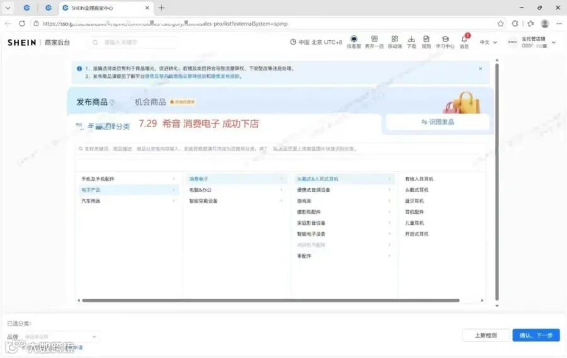
Task: Click the magnifier icon in the header search
Action: click(95, 42)
